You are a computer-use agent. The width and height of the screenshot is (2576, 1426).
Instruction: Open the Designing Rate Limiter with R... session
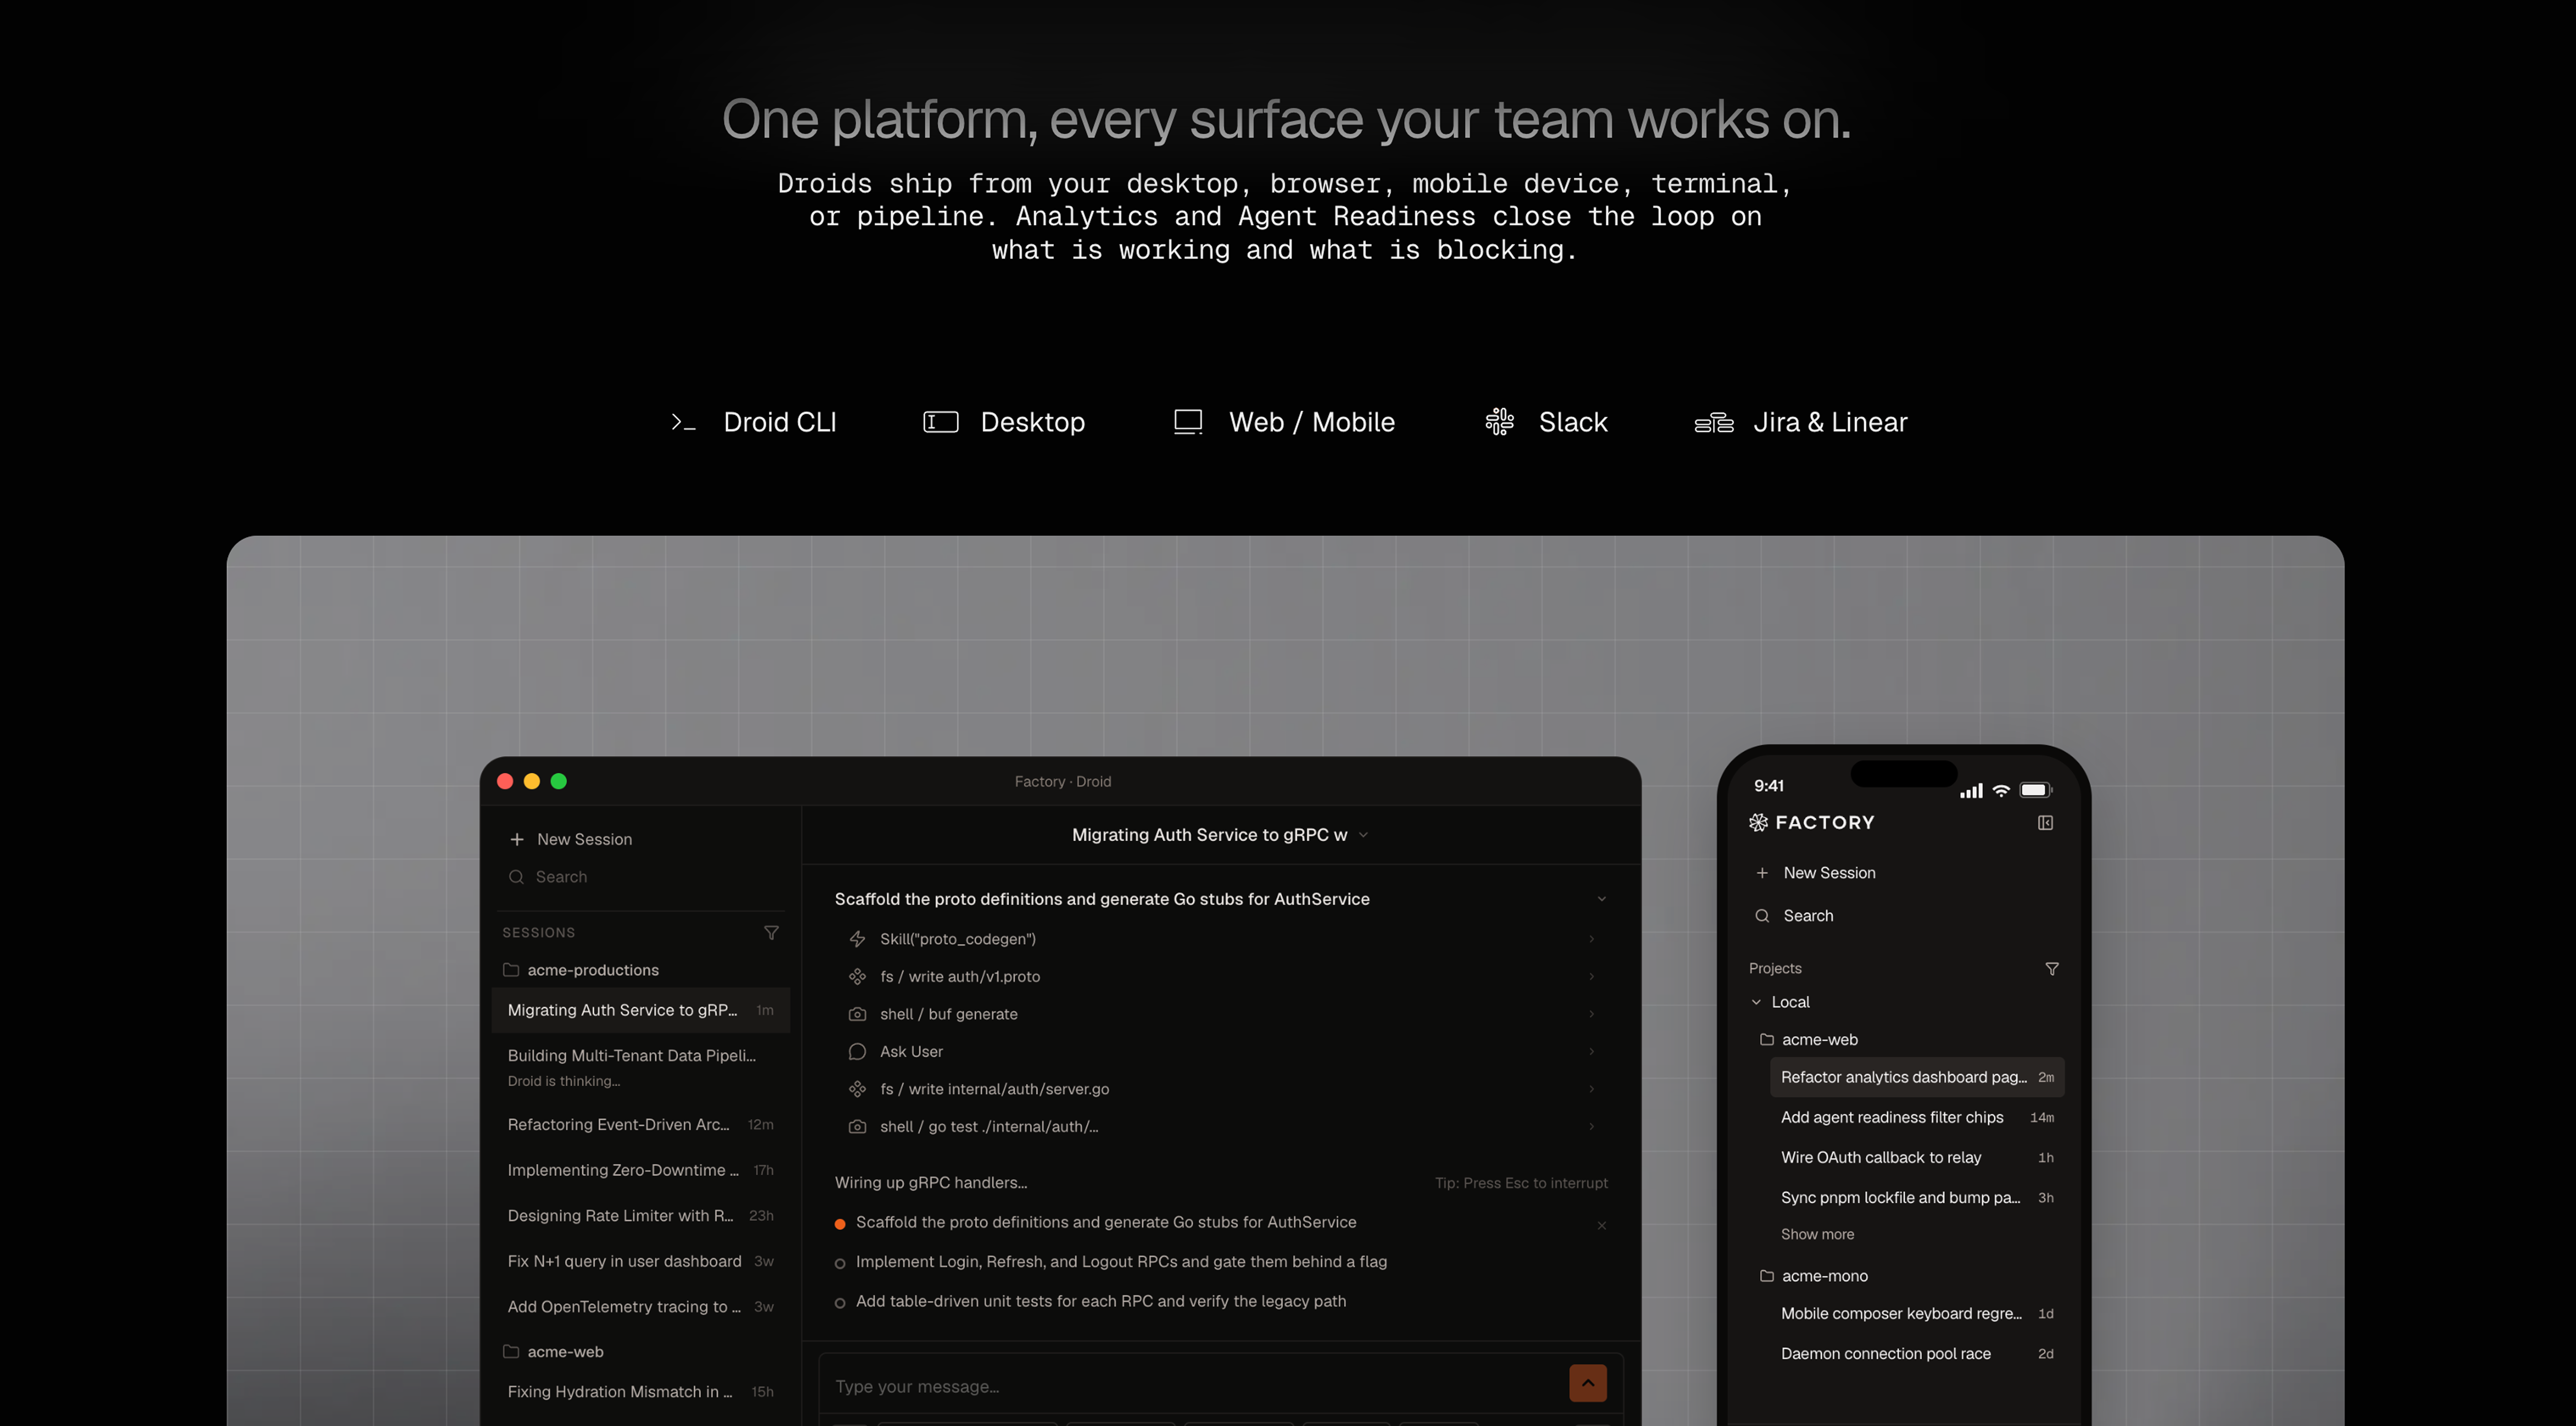641,1216
